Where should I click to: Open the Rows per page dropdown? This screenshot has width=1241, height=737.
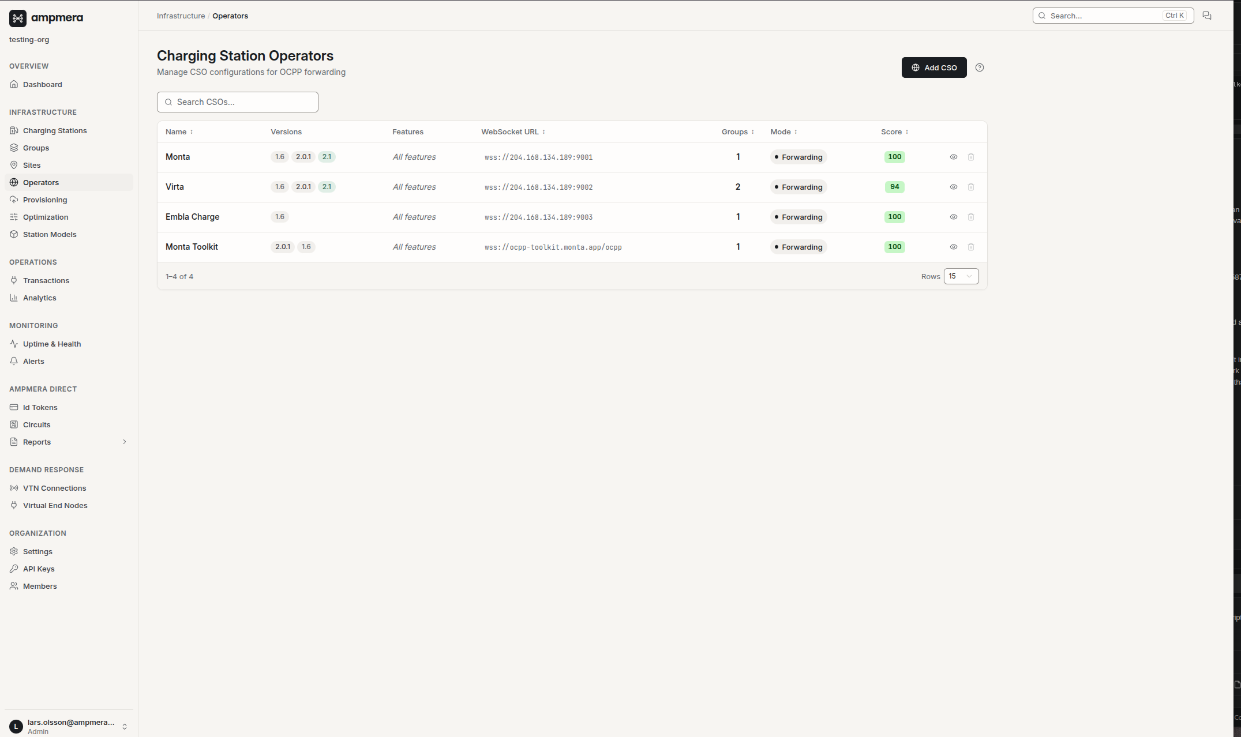(x=961, y=276)
